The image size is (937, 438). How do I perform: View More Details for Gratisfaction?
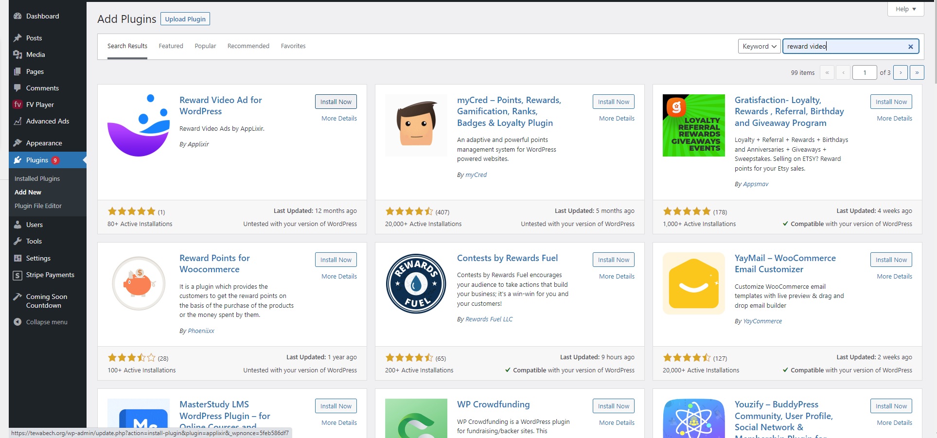click(x=894, y=118)
